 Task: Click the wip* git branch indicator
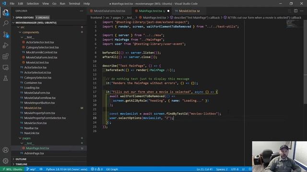click(x=31, y=169)
